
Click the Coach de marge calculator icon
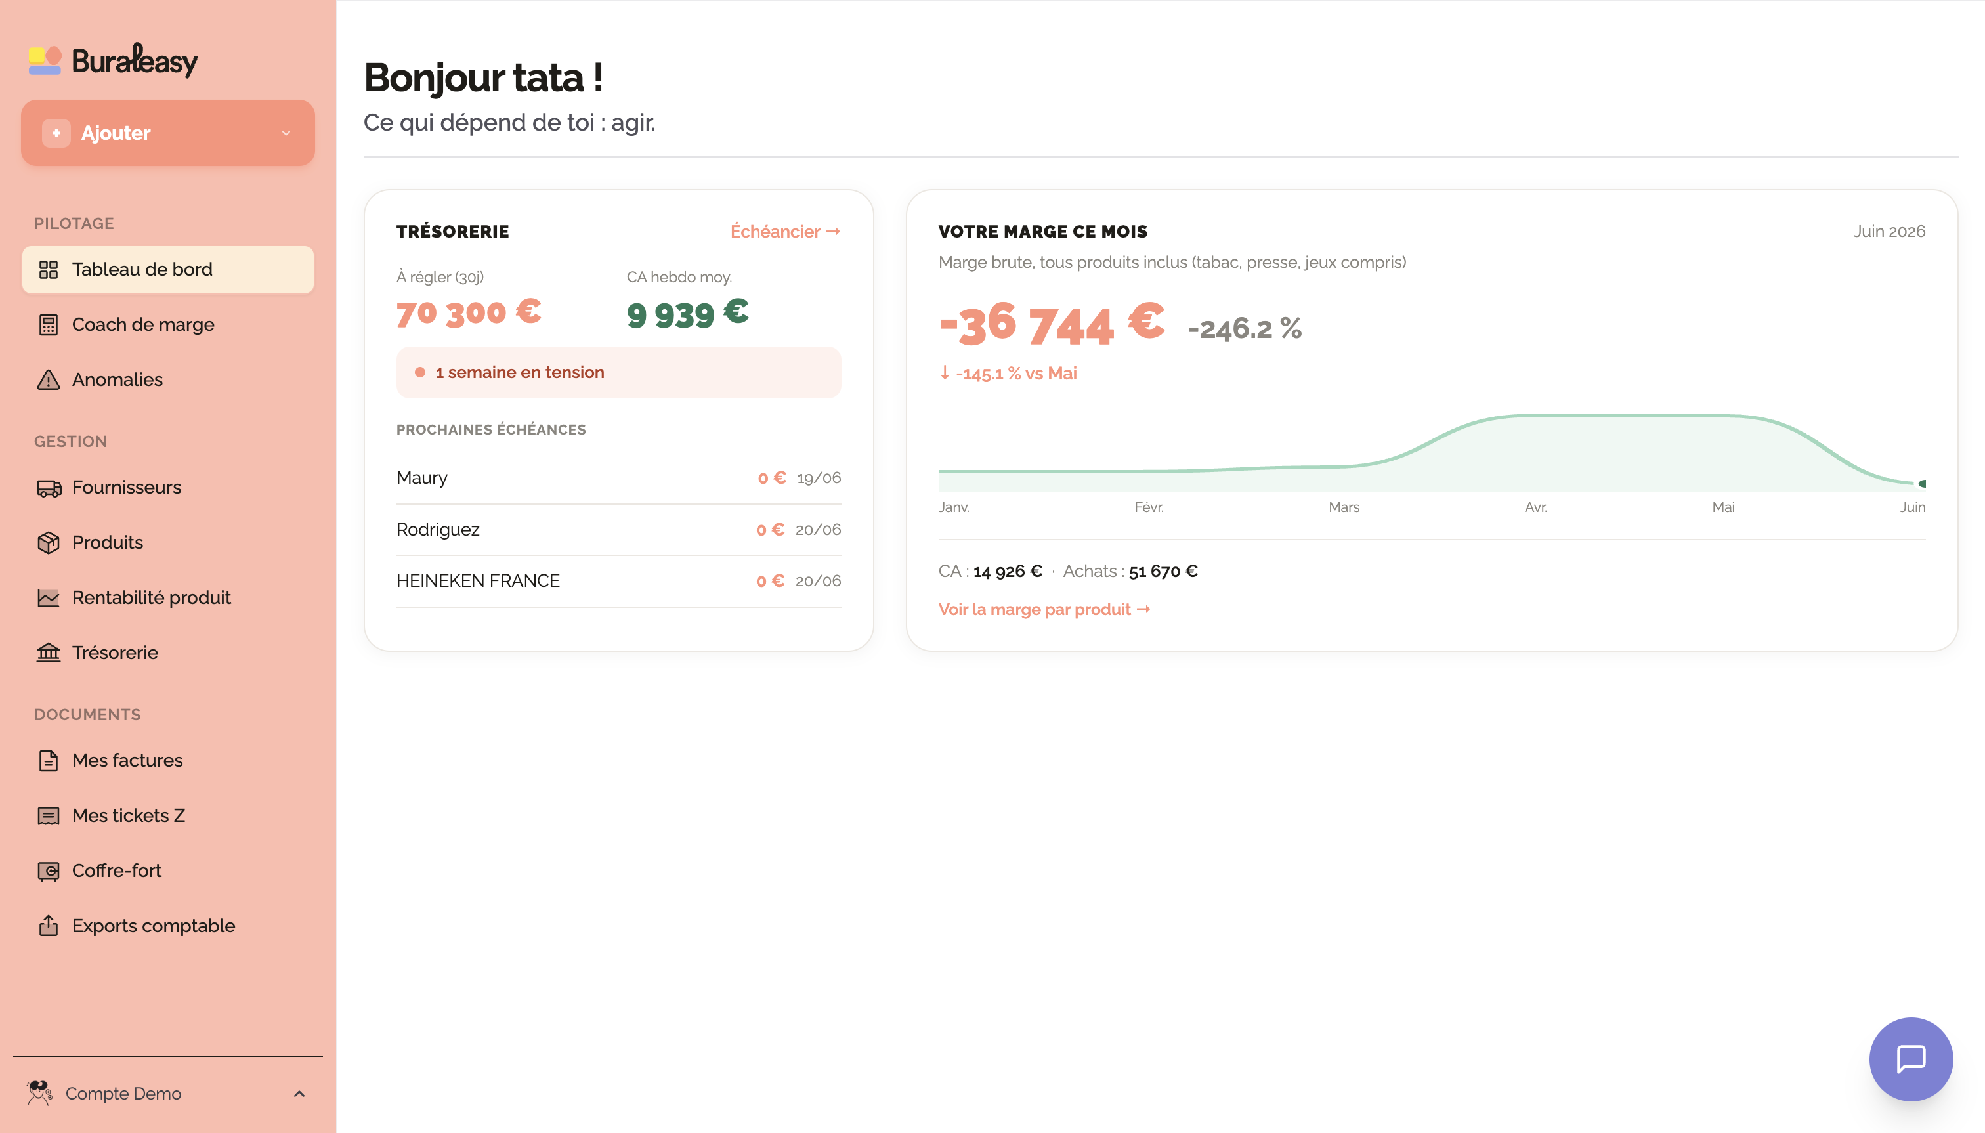(48, 324)
